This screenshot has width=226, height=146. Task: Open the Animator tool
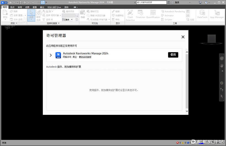[167, 15]
